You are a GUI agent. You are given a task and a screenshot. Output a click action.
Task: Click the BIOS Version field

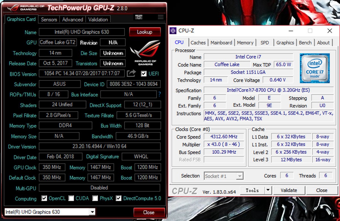coord(82,73)
